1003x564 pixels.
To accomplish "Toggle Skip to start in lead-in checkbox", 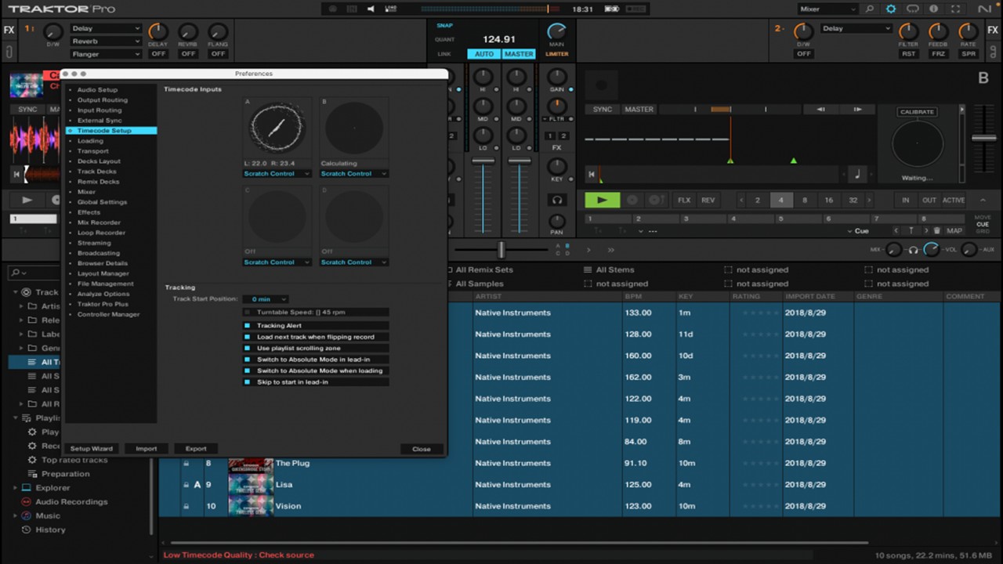I will coord(247,382).
